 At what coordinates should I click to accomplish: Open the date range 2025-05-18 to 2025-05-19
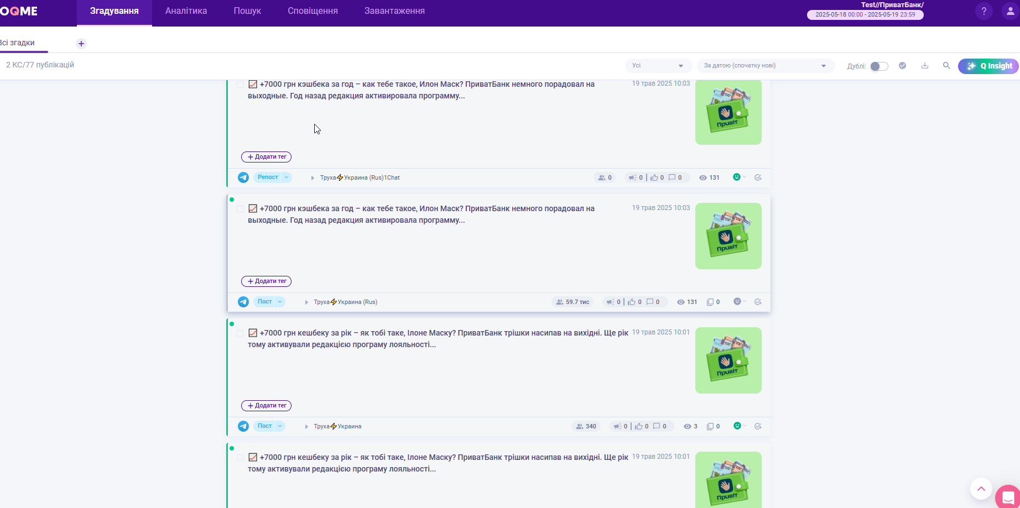pyautogui.click(x=865, y=15)
